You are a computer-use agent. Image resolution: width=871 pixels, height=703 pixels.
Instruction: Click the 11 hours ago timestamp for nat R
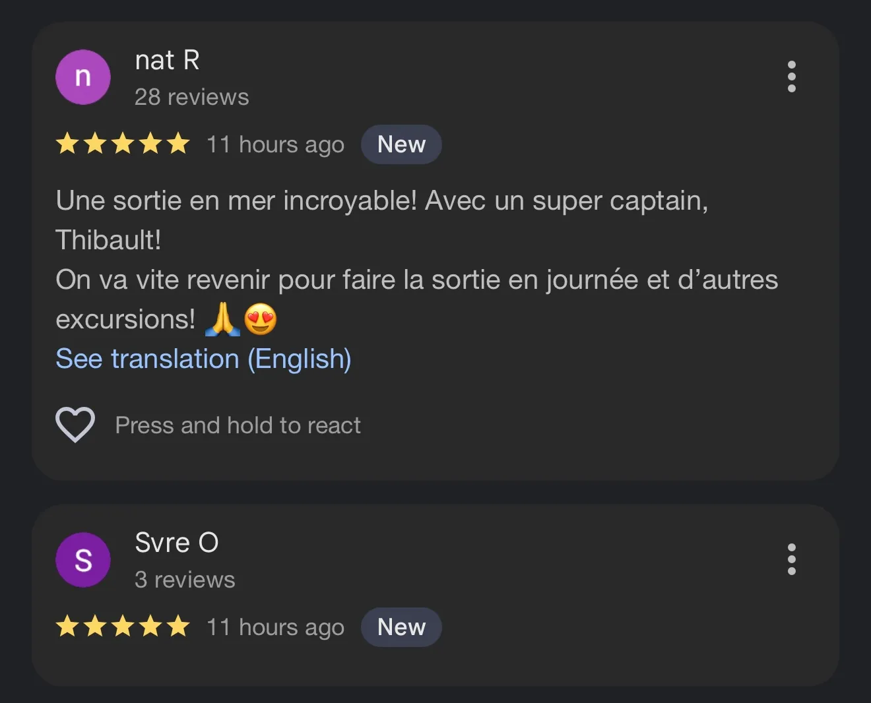click(x=275, y=144)
